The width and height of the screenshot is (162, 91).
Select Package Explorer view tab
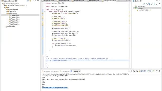pos(9,1)
